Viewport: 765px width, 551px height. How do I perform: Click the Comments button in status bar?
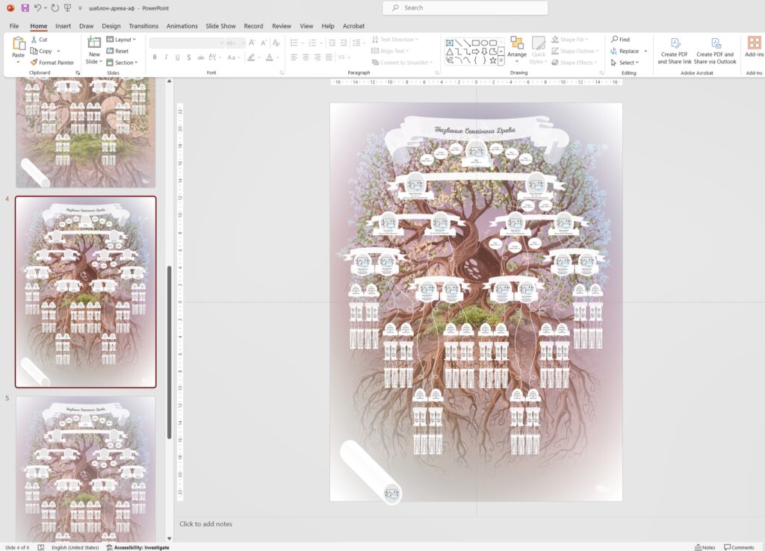[738, 547]
